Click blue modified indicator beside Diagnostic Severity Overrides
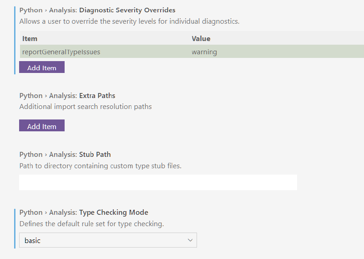This screenshot has width=364, height=259. (x=15, y=40)
